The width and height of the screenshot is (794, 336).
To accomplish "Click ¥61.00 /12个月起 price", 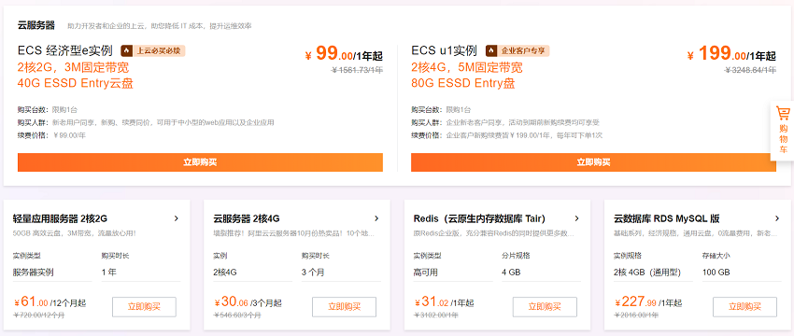I will (50, 302).
